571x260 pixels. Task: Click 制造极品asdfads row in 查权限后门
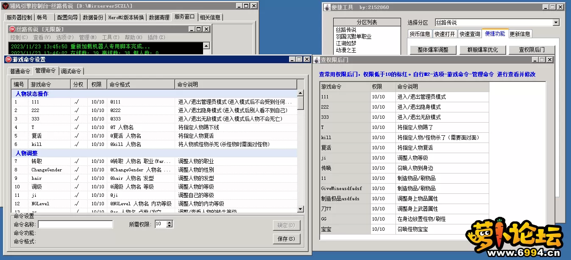[x=404, y=198]
